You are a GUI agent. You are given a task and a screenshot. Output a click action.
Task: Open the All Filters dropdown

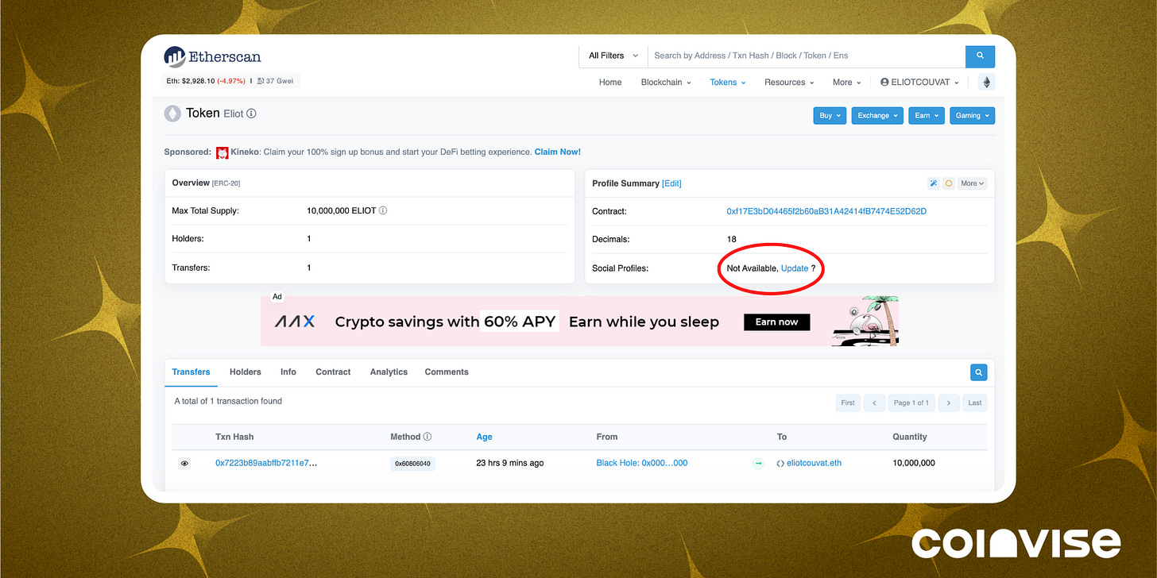coord(613,56)
